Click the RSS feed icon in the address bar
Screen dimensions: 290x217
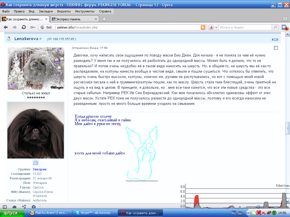click(203, 27)
